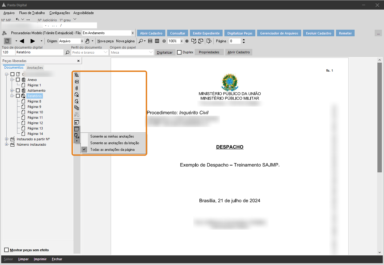
Task: Click the zoom out minus icon
Action: coord(164,41)
